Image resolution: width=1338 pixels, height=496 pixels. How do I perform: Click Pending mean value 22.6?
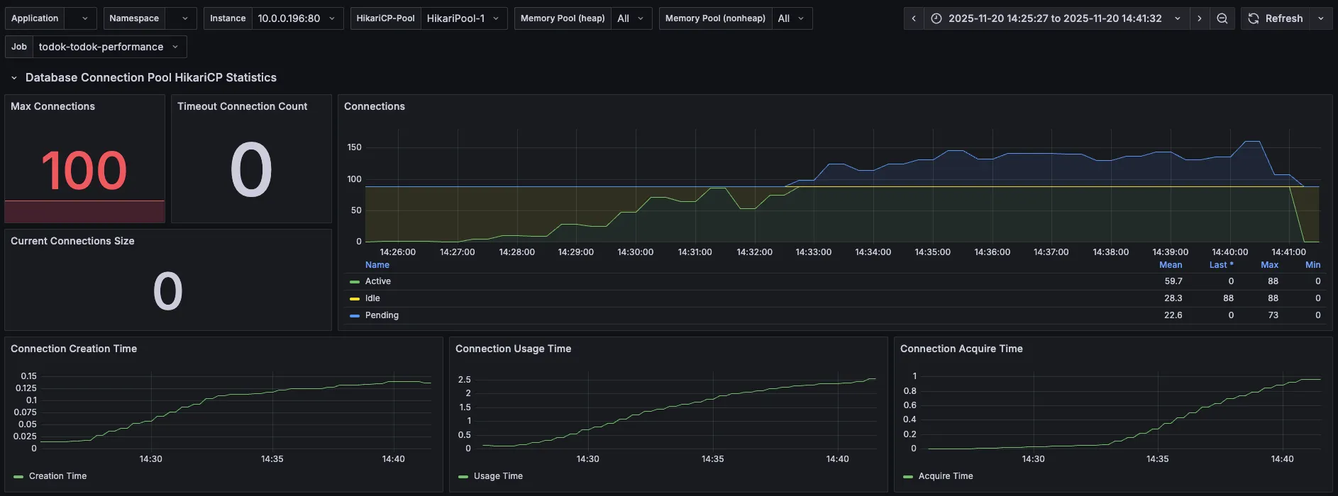1173,315
